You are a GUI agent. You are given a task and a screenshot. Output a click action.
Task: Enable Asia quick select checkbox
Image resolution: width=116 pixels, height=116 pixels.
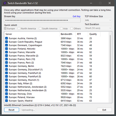pos(61,28)
